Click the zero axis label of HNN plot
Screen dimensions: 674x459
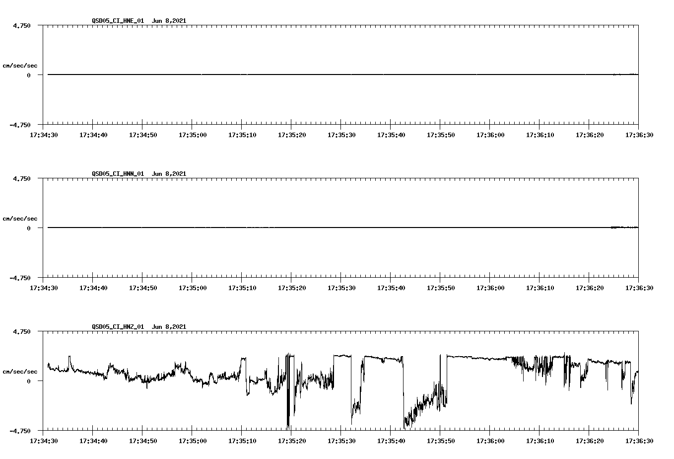[x=29, y=228]
